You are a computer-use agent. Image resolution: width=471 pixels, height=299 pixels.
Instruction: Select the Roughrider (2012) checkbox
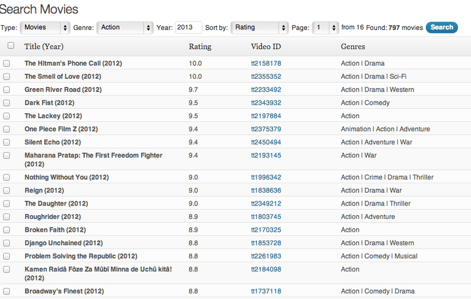6,216
